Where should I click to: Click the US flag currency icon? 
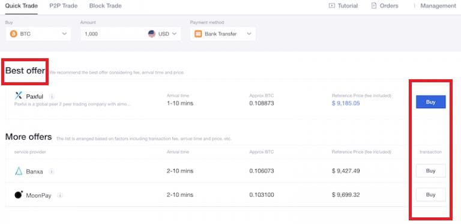152,34
